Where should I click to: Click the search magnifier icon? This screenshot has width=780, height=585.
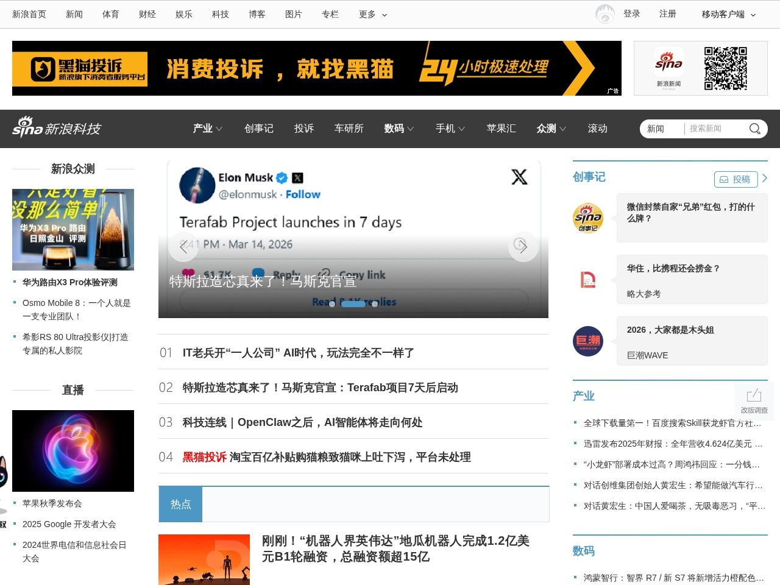click(x=754, y=129)
